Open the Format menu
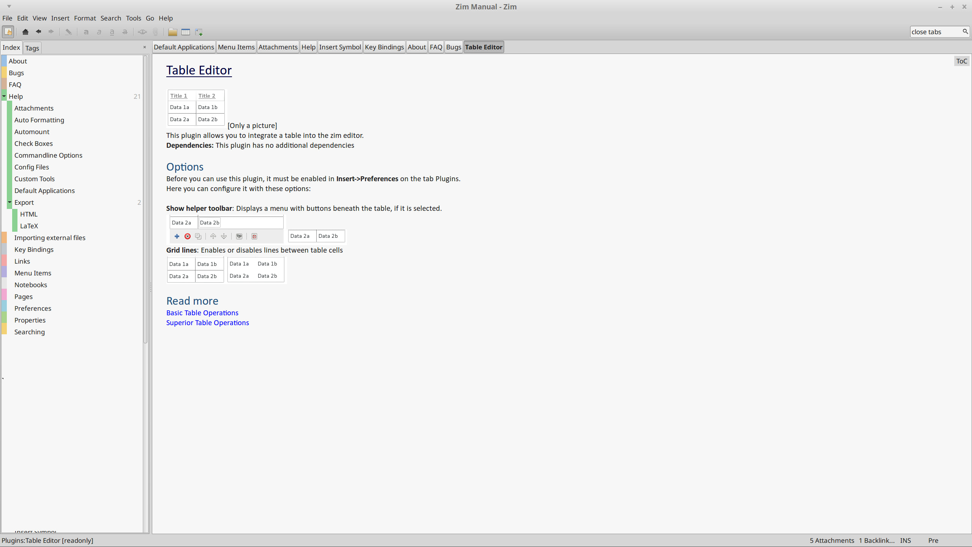The height and width of the screenshot is (547, 972). tap(85, 18)
